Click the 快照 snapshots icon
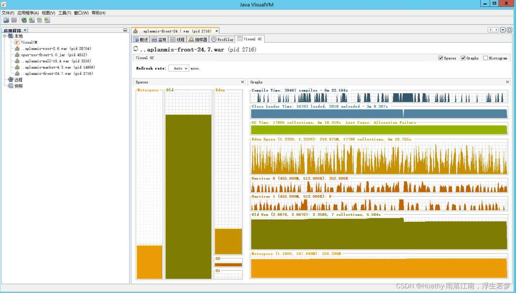Image resolution: width=516 pixels, height=293 pixels. [10, 86]
